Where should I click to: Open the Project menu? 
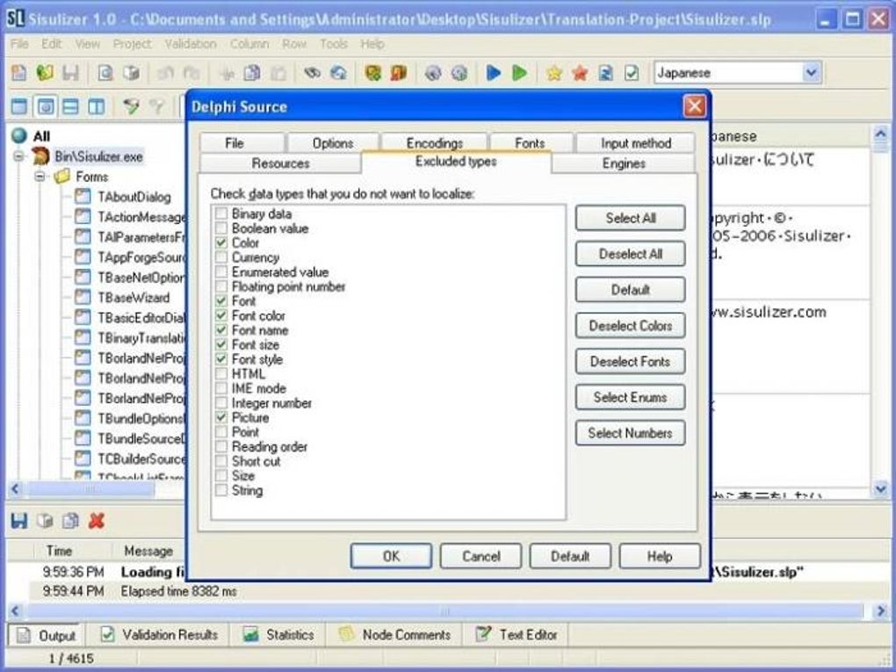[x=132, y=44]
